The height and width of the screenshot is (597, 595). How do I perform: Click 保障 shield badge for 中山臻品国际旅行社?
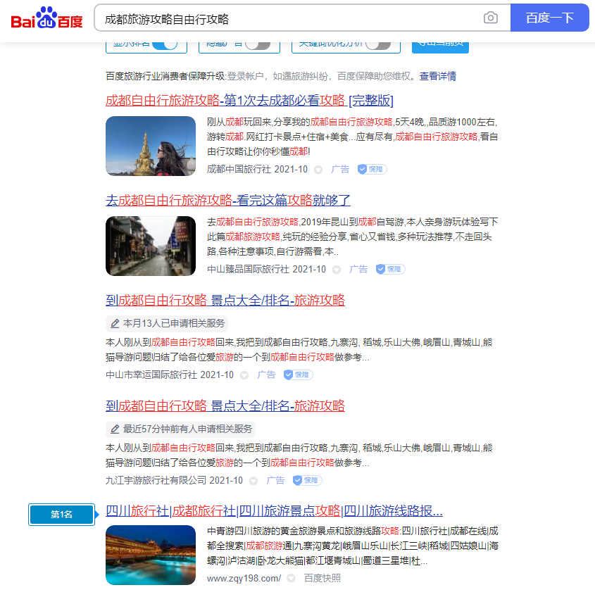390,270
